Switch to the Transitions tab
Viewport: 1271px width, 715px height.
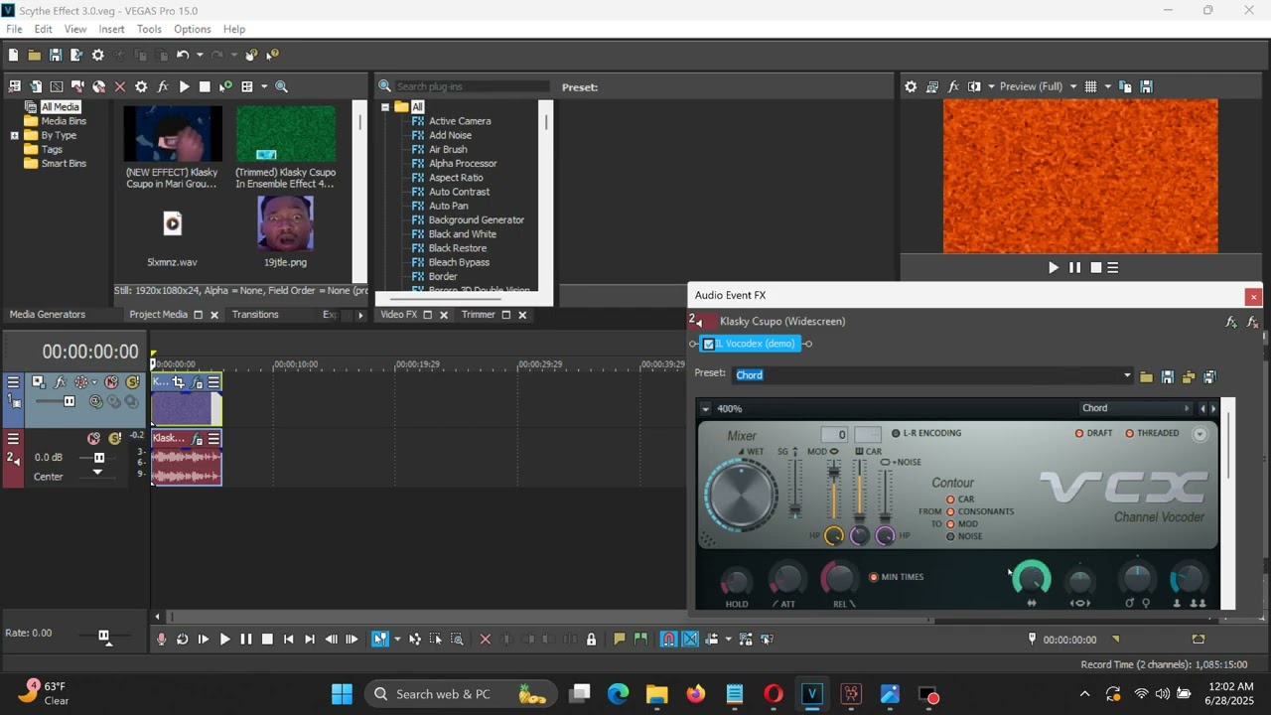(x=255, y=315)
